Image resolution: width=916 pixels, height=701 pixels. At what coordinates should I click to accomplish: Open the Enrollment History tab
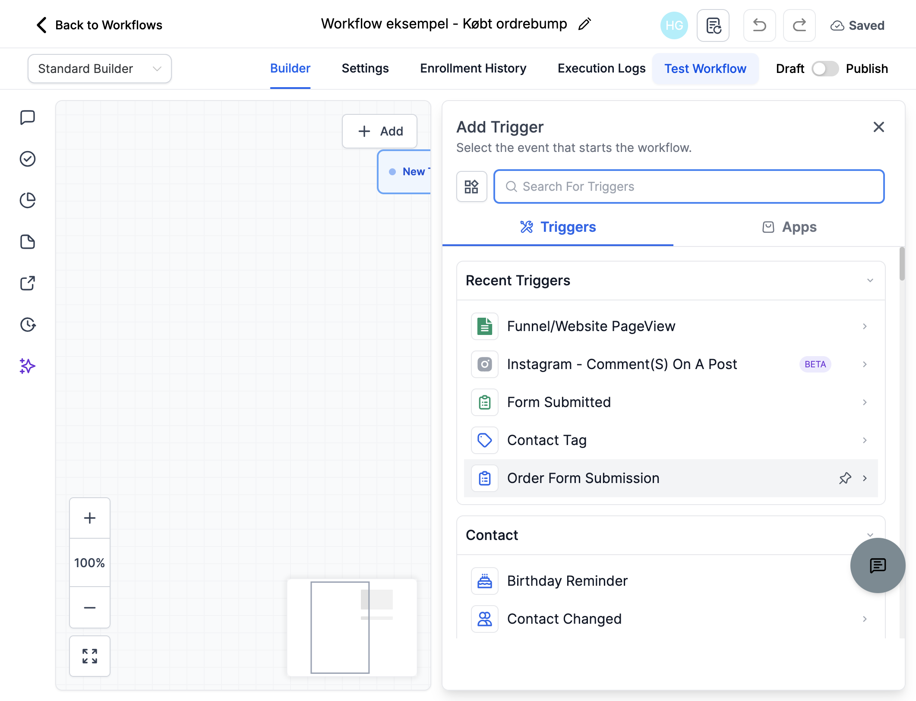[473, 69]
